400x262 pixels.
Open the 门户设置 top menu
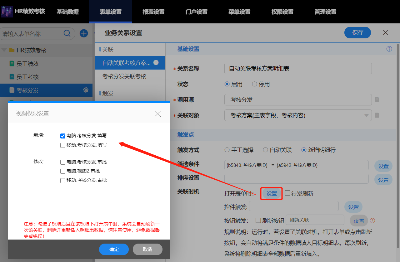point(197,12)
